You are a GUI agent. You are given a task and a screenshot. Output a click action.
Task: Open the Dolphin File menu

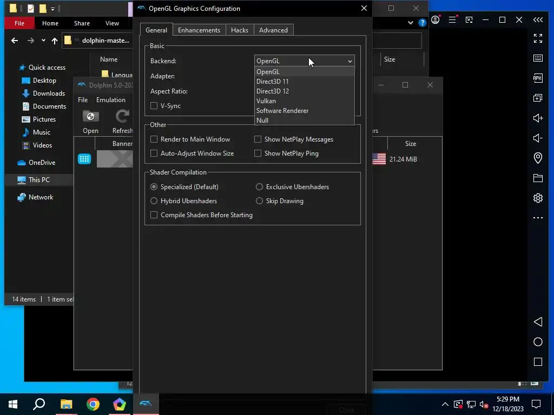tap(83, 100)
